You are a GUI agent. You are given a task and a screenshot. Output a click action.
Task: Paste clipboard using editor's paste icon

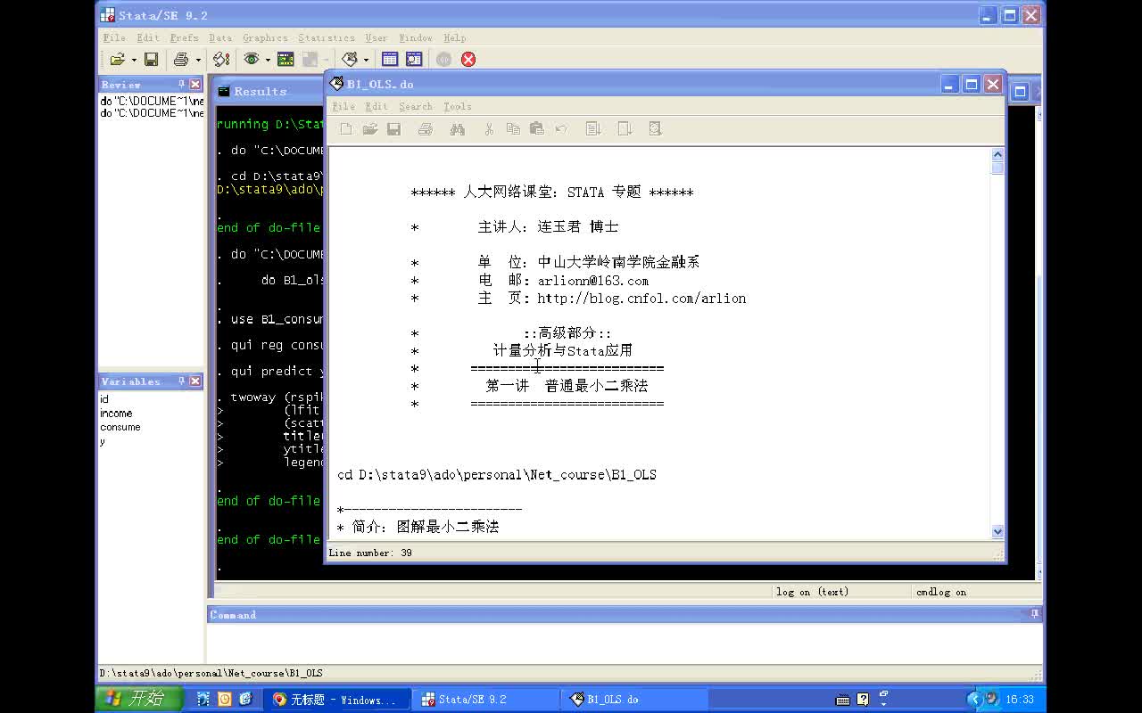click(x=537, y=129)
